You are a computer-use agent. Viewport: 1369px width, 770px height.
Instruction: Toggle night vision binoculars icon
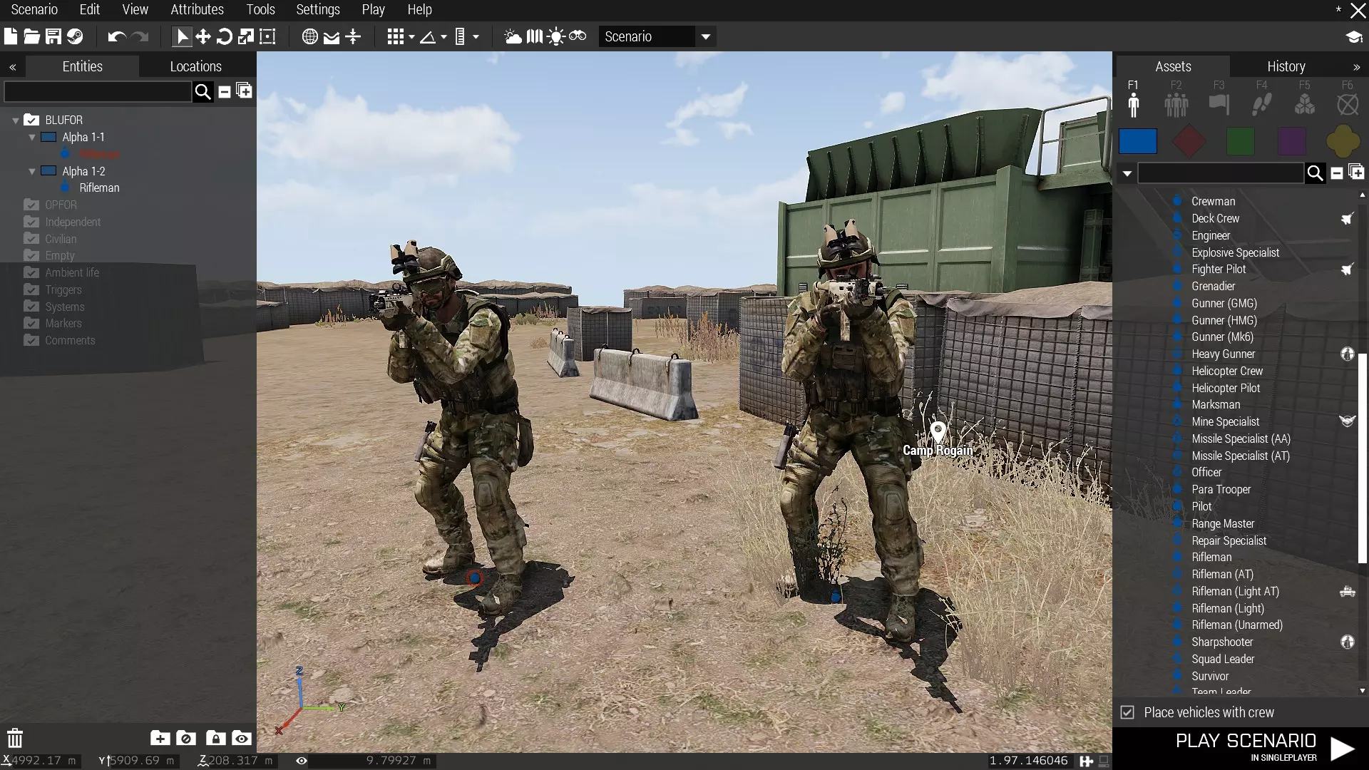pyautogui.click(x=578, y=36)
